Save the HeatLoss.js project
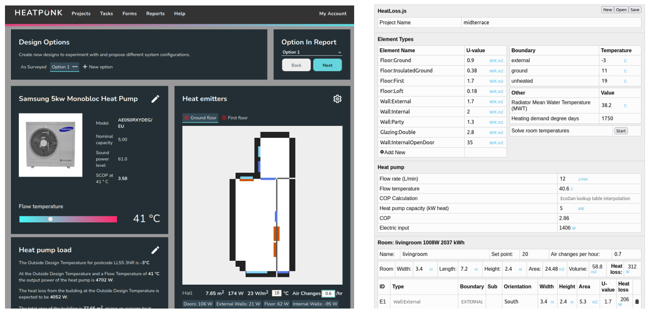Screen dimensions: 650x316 pyautogui.click(x=635, y=10)
